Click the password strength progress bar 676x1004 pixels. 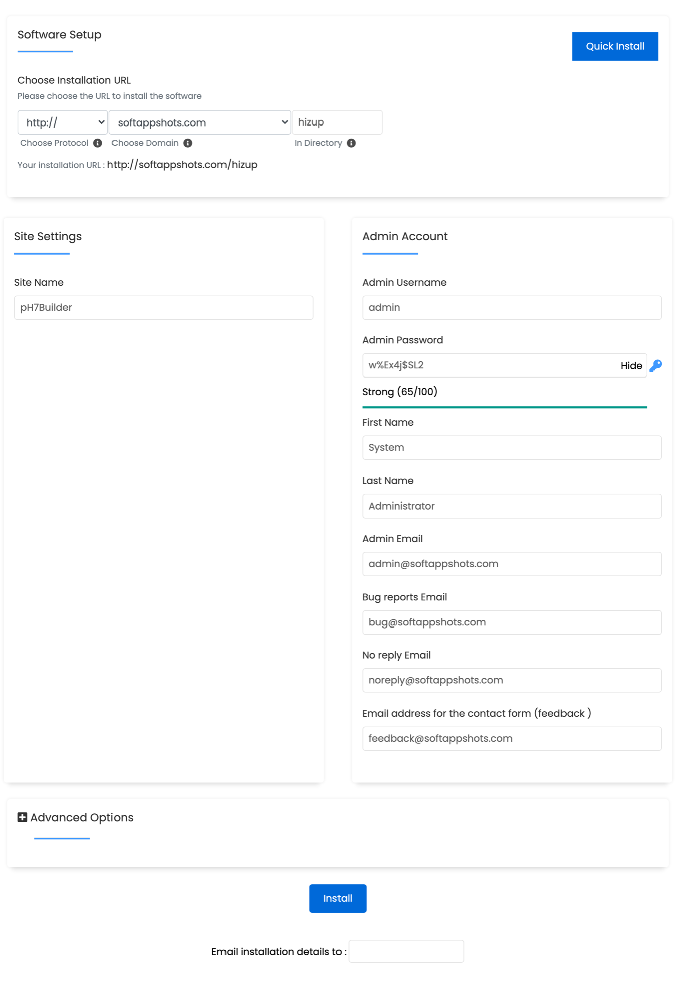pos(504,407)
